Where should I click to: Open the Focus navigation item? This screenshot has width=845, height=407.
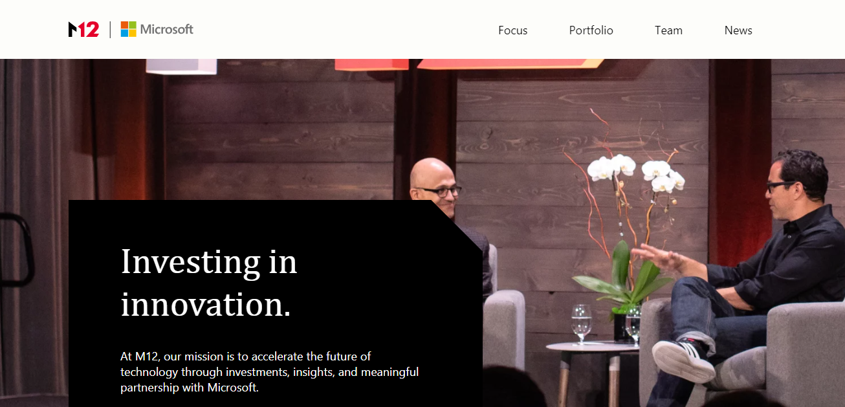pyautogui.click(x=512, y=30)
